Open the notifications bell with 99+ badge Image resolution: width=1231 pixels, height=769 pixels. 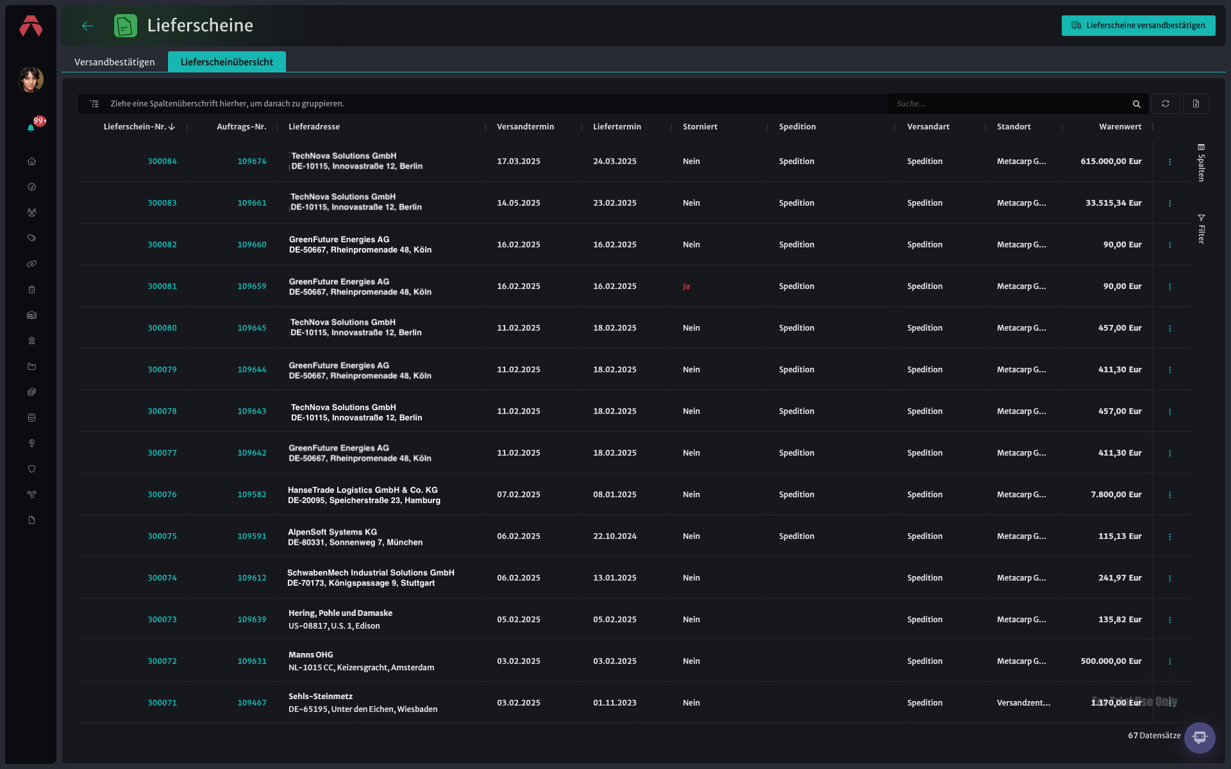[31, 128]
